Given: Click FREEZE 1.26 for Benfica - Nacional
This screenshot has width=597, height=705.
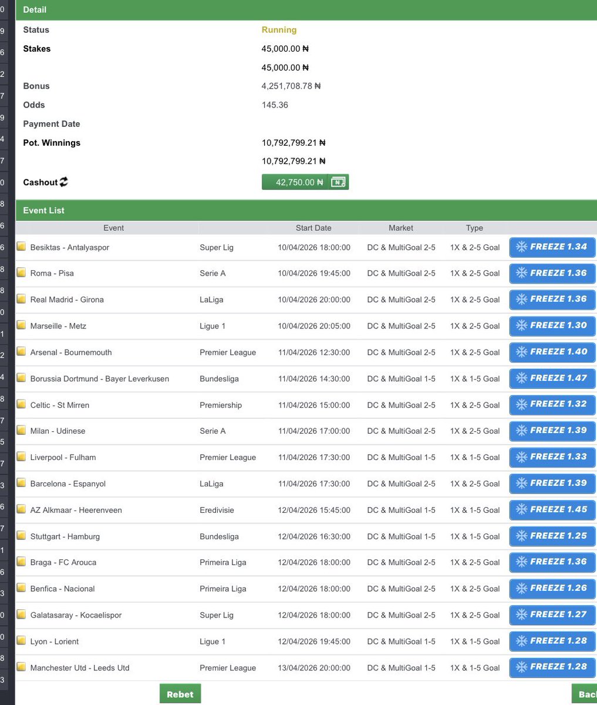Looking at the screenshot, I should [x=552, y=588].
